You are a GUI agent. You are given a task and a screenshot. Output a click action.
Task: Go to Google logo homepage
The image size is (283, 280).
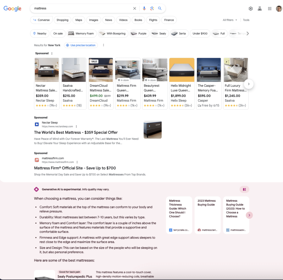[x=13, y=8]
